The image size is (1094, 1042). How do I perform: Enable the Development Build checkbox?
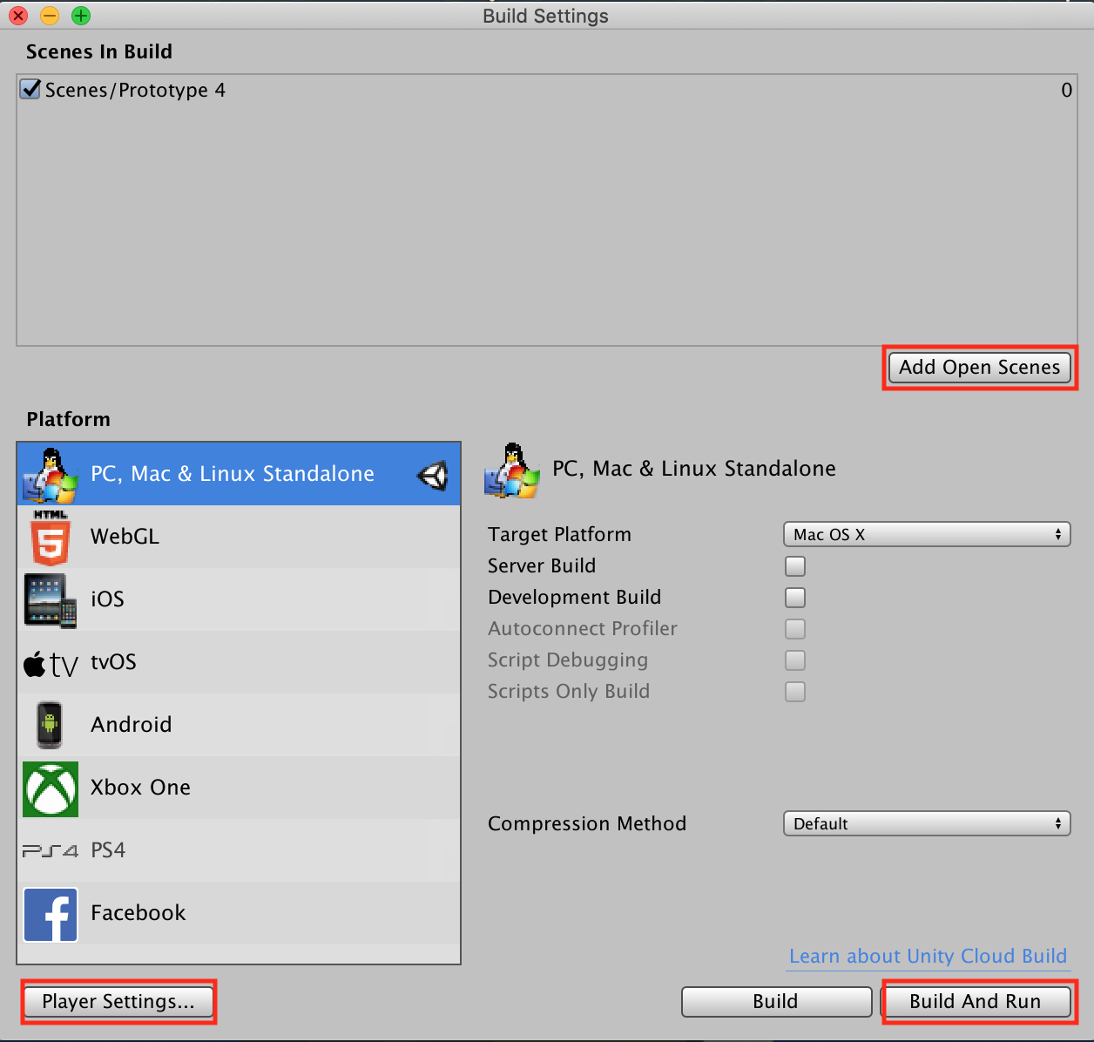(x=795, y=598)
